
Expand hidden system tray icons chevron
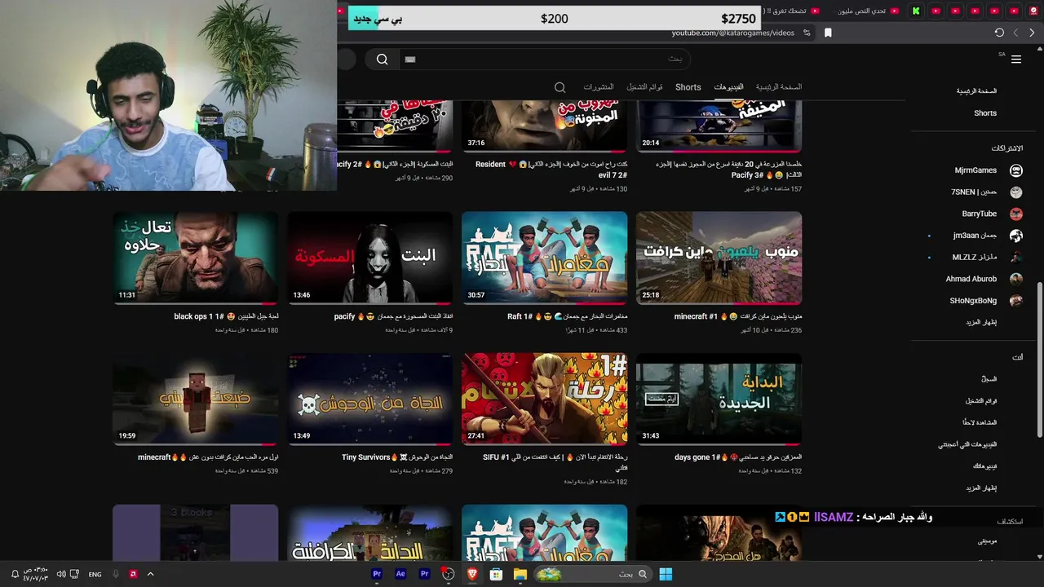coord(150,574)
